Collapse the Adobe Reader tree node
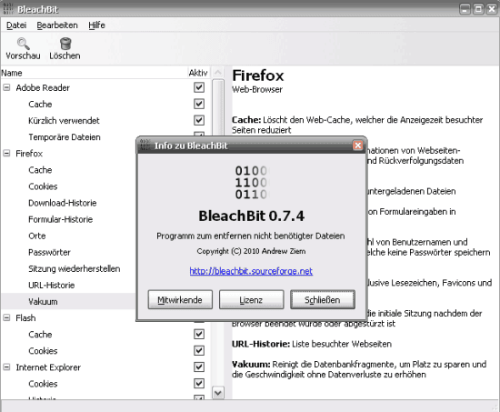The width and height of the screenshot is (500, 412). click(6, 87)
